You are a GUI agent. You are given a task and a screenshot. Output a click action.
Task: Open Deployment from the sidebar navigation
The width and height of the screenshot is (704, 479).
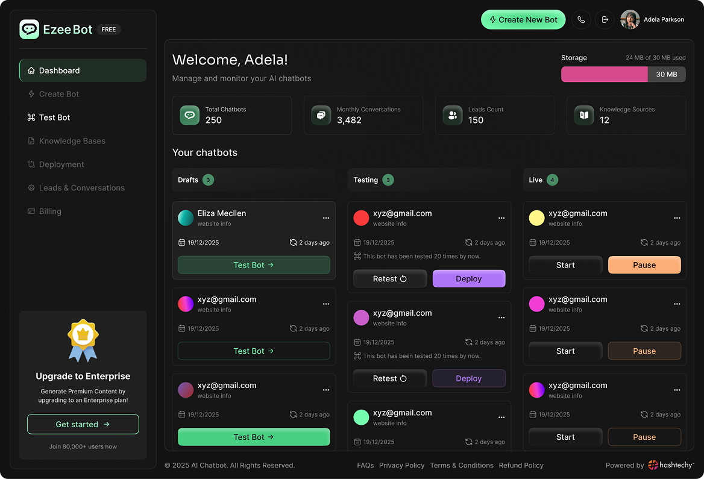[x=61, y=164]
